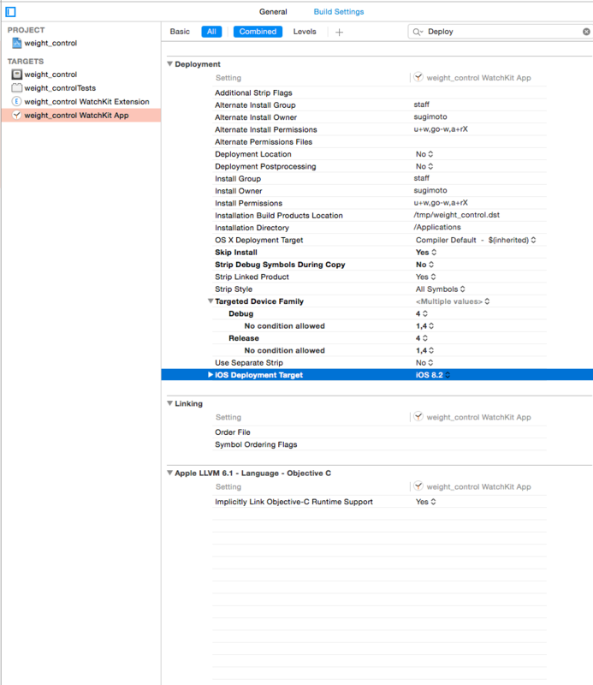The height and width of the screenshot is (685, 593).
Task: Open Strip Linked Product value popup
Action: 426,277
